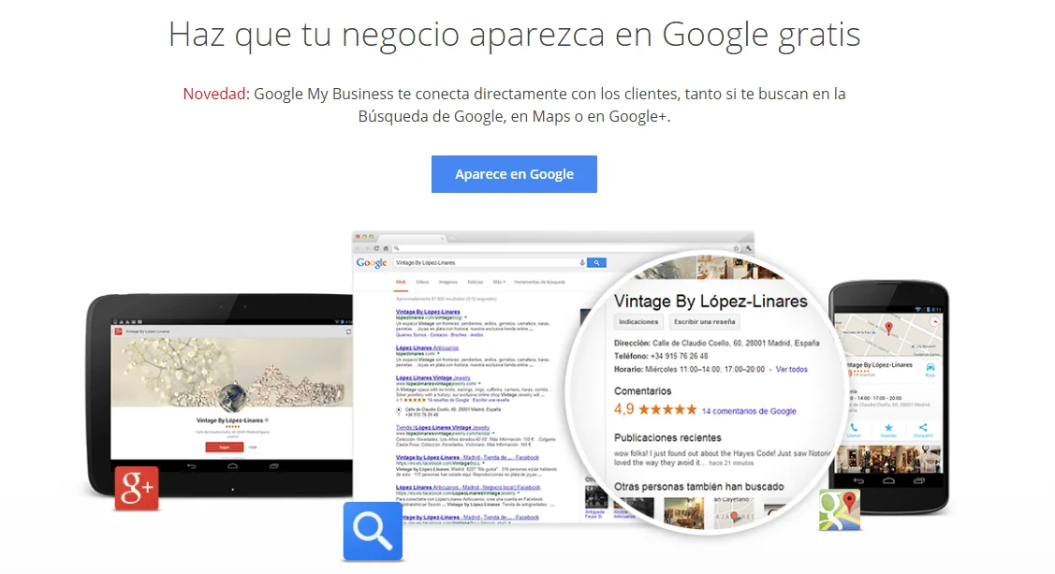Viewport: 1055px width, 574px height.
Task: Click the Google Maps app icon
Action: coord(840,509)
